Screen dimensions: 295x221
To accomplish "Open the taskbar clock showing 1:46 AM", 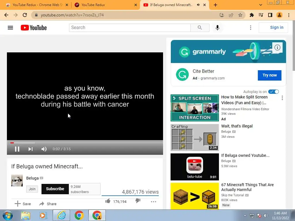I will point(280,216).
